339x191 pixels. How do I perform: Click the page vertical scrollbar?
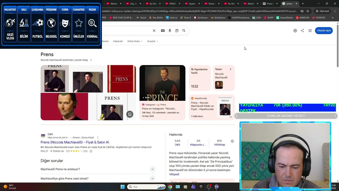point(338,46)
